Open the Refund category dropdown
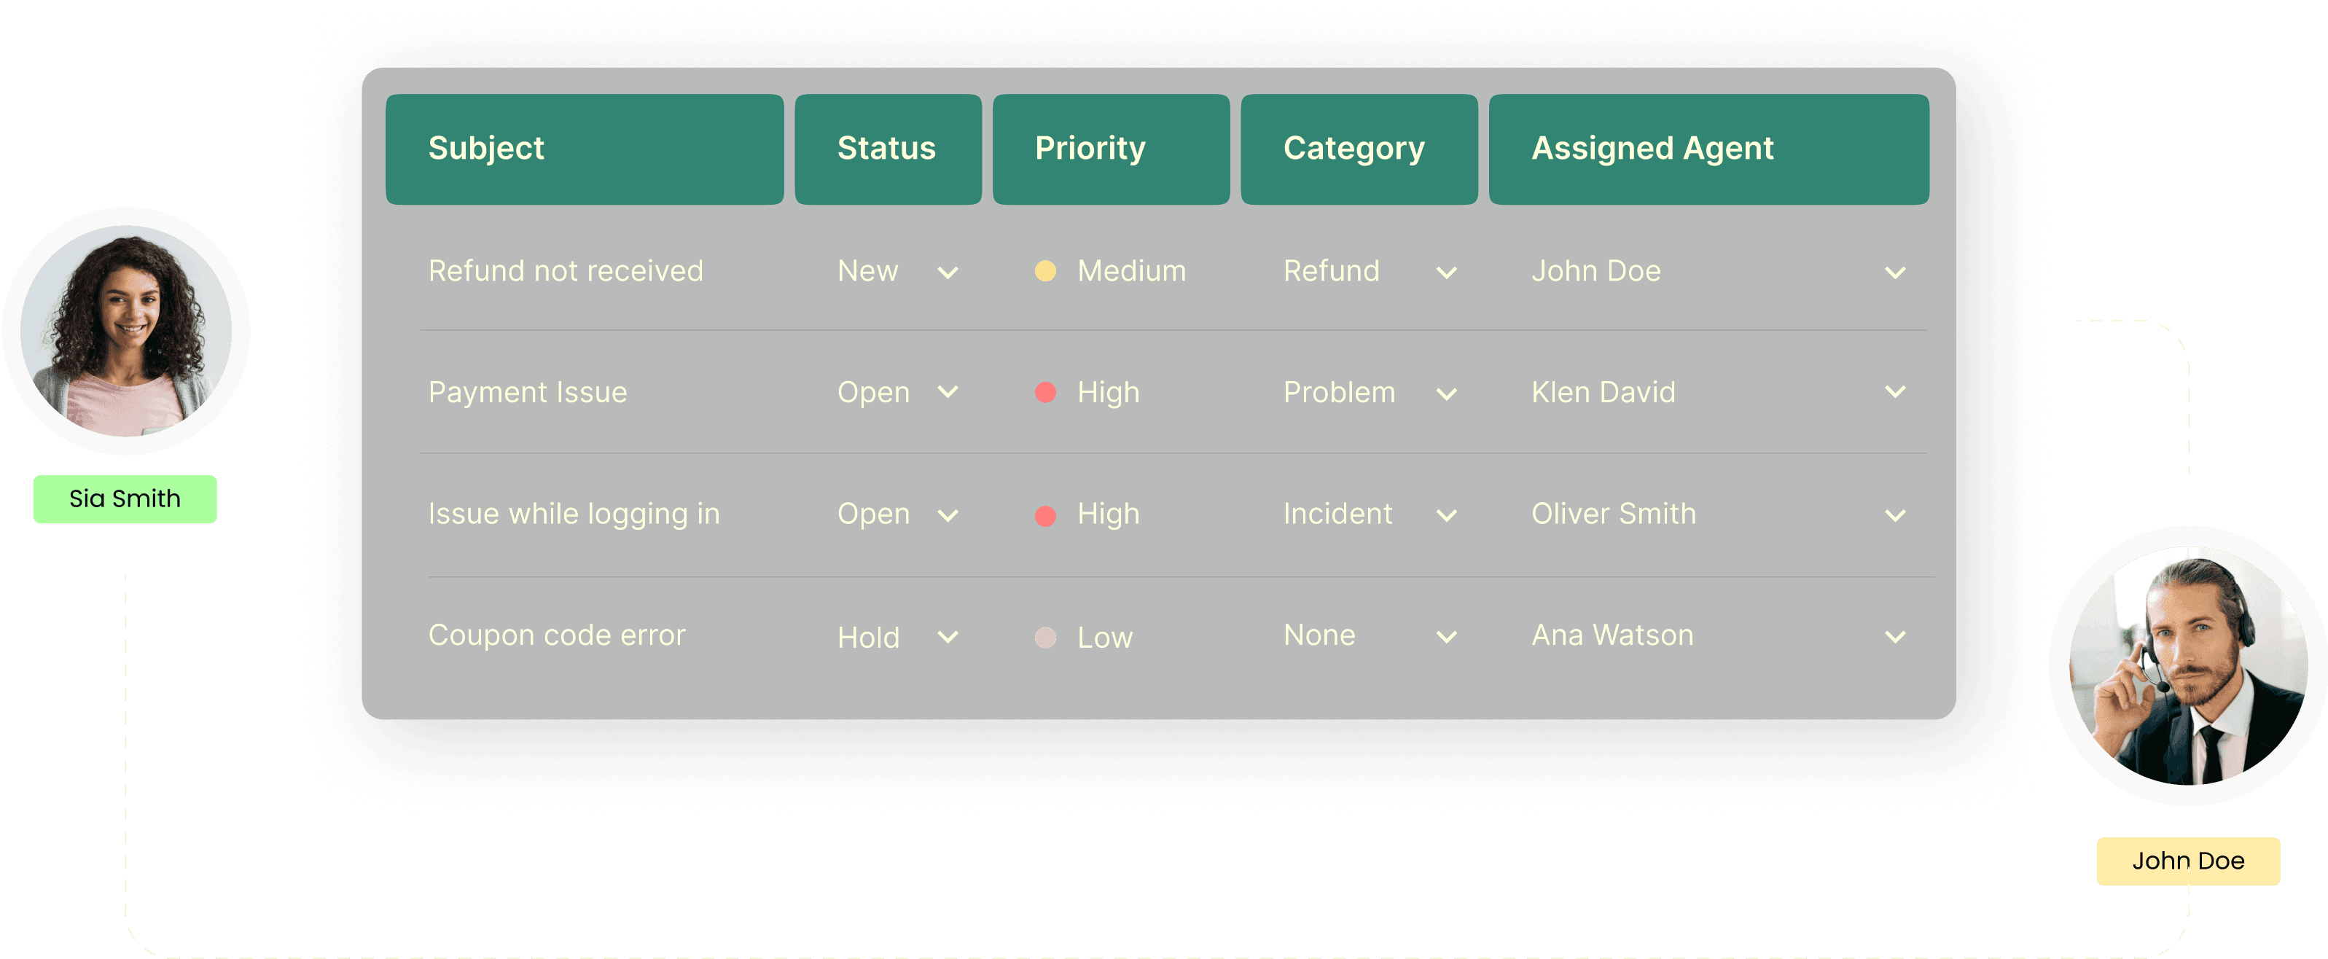 point(1447,271)
